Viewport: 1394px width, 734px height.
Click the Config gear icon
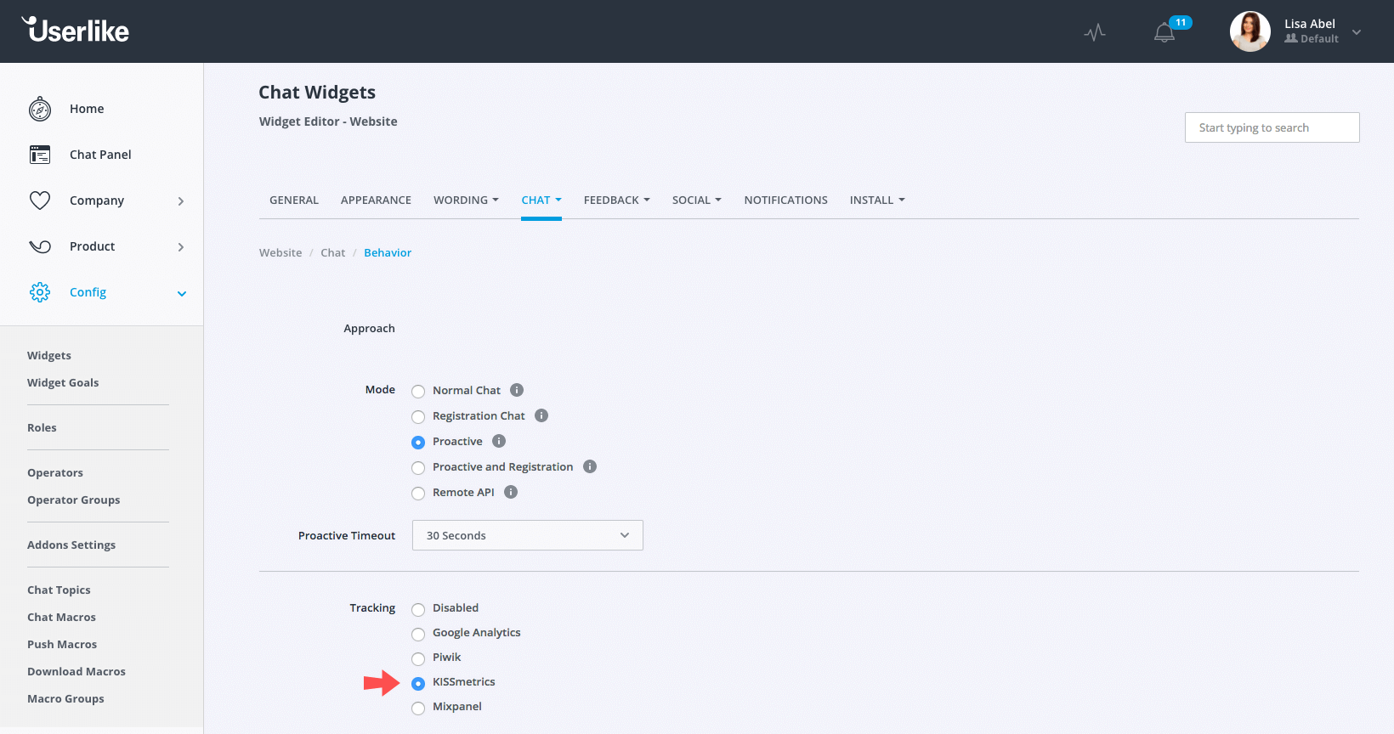[x=40, y=292]
